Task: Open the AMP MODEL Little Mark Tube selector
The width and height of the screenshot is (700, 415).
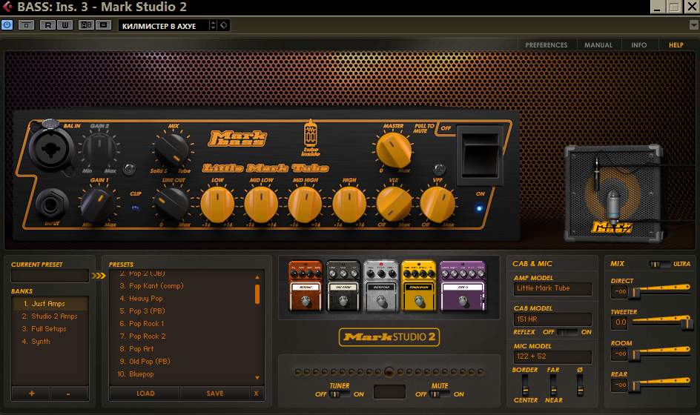Action: pos(552,288)
